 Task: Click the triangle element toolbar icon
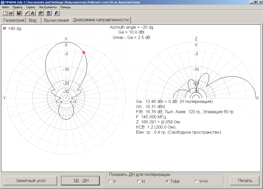pyautogui.click(x=33, y=13)
